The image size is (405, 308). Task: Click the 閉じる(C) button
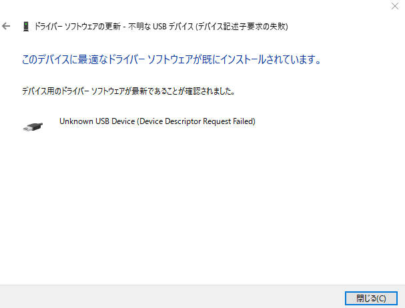pos(371,299)
